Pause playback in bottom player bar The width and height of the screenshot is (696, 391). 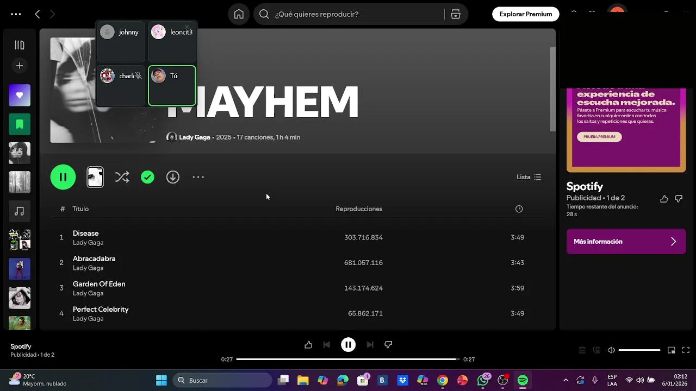[348, 345]
